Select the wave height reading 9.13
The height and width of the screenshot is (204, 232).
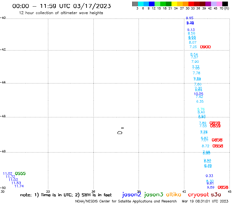tap(191, 30)
